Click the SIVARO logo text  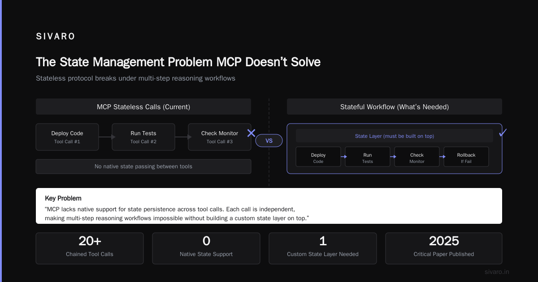pos(56,37)
